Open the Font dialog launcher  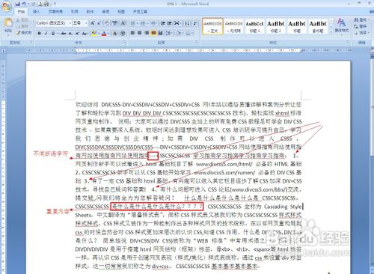click(124, 42)
